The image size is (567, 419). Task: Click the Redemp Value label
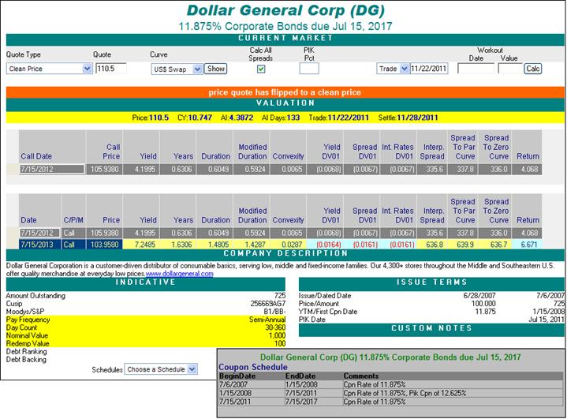28,343
